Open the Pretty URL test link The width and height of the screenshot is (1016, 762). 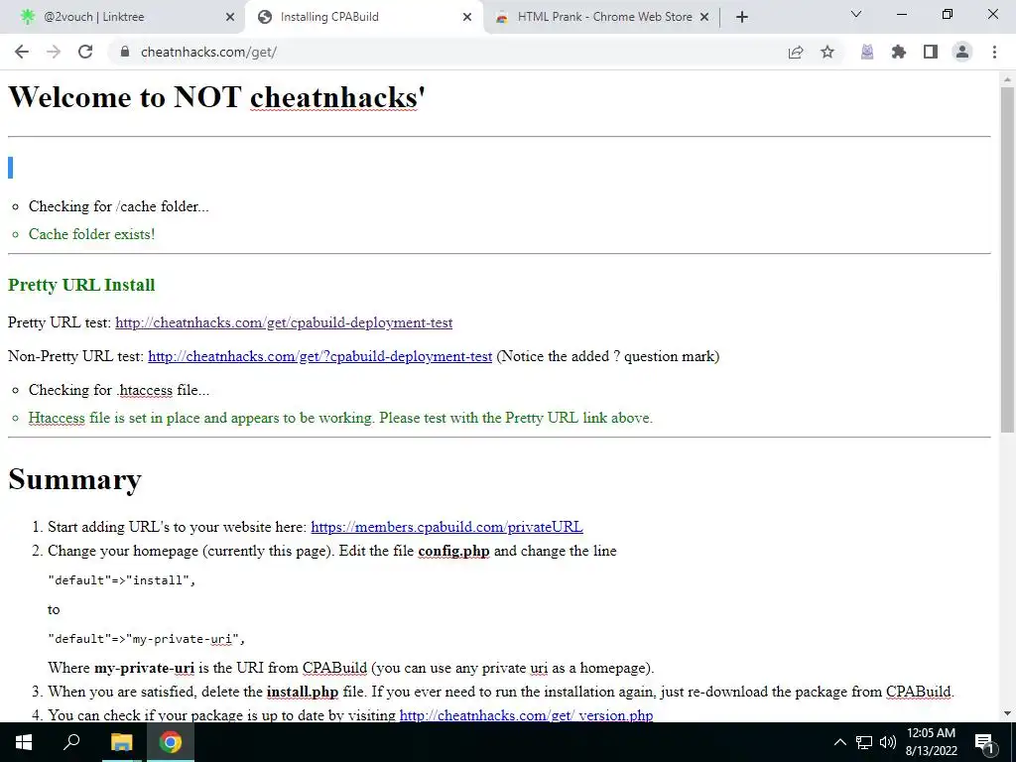coord(284,322)
